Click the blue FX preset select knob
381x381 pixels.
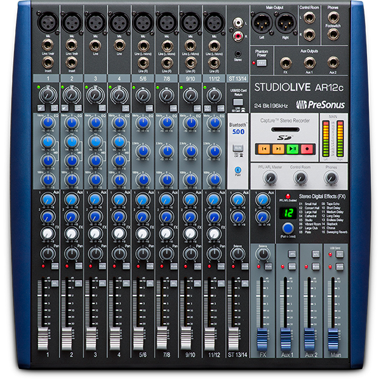pos(288,229)
